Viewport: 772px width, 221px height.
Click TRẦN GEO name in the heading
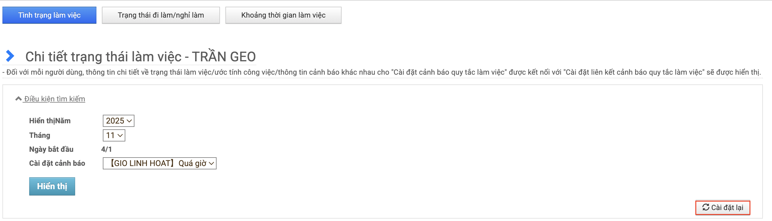(224, 57)
